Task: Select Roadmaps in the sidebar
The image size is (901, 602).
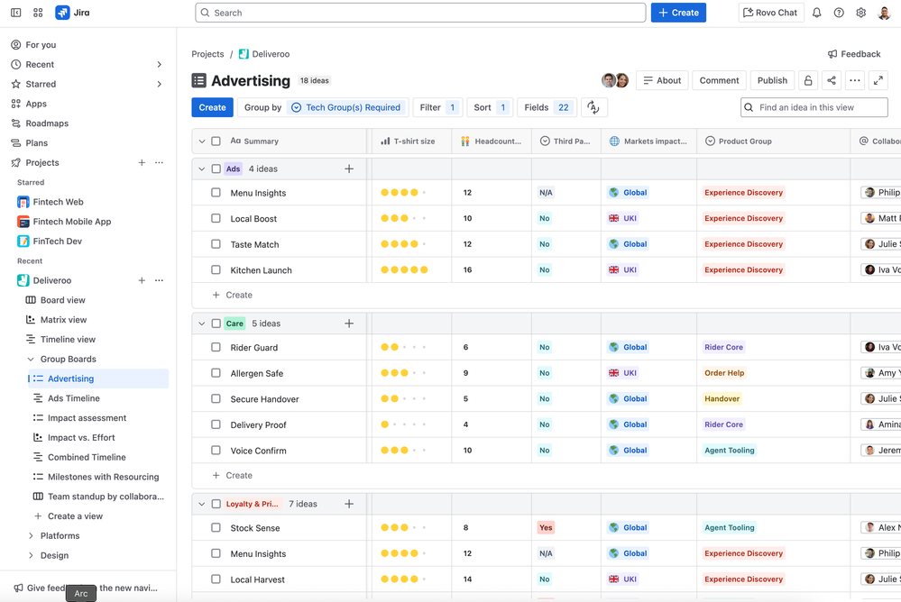Action: [x=47, y=123]
